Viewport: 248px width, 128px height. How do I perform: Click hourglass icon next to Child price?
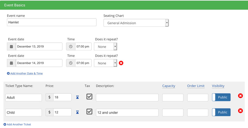click(x=78, y=112)
